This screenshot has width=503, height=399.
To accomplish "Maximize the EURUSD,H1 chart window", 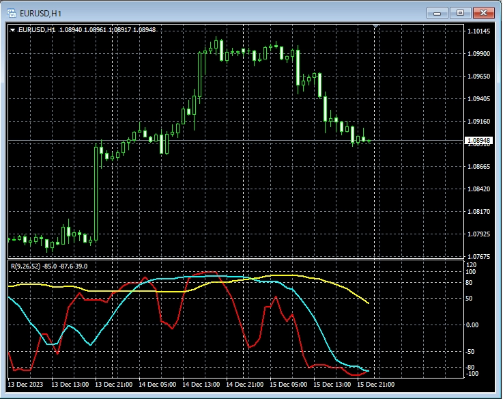I will pyautogui.click(x=460, y=12).
